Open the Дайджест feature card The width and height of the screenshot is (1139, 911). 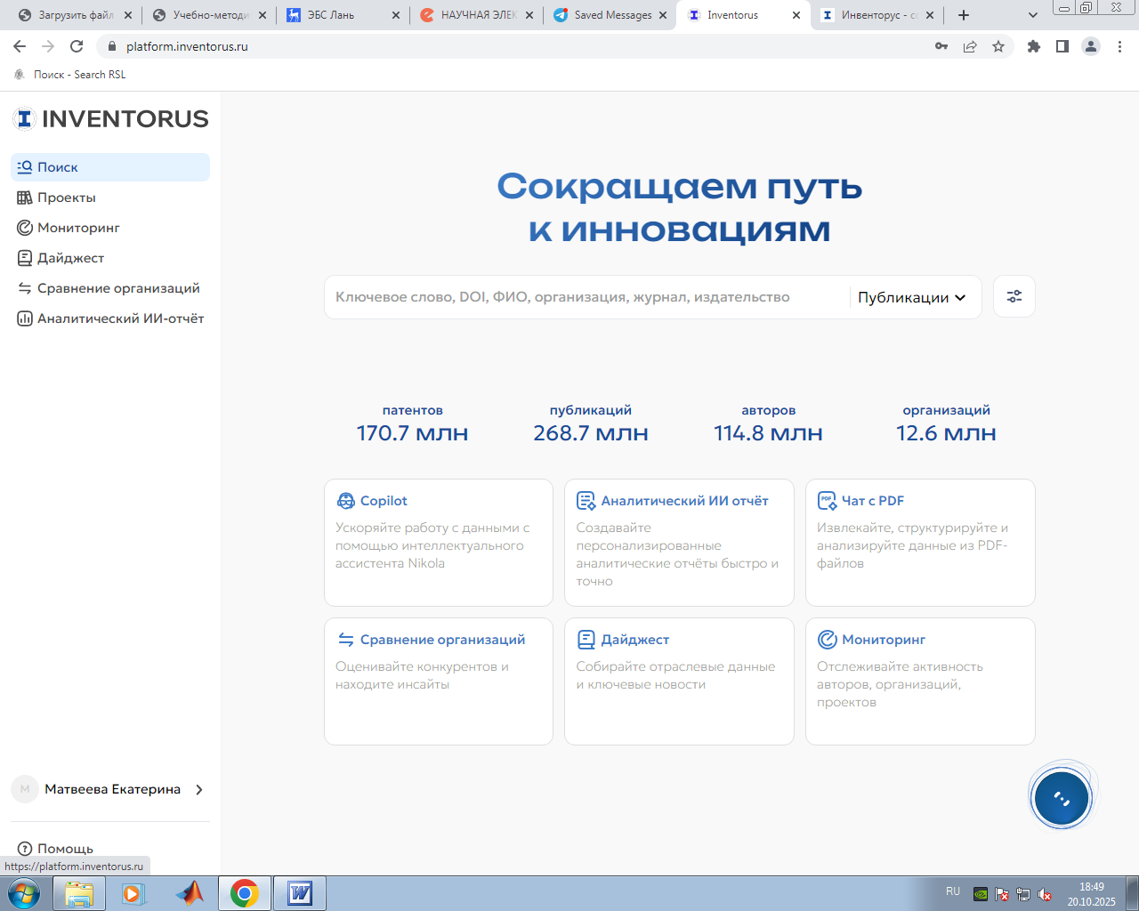(678, 681)
